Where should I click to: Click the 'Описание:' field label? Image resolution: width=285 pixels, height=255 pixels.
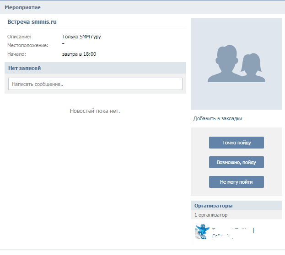pyautogui.click(x=19, y=37)
